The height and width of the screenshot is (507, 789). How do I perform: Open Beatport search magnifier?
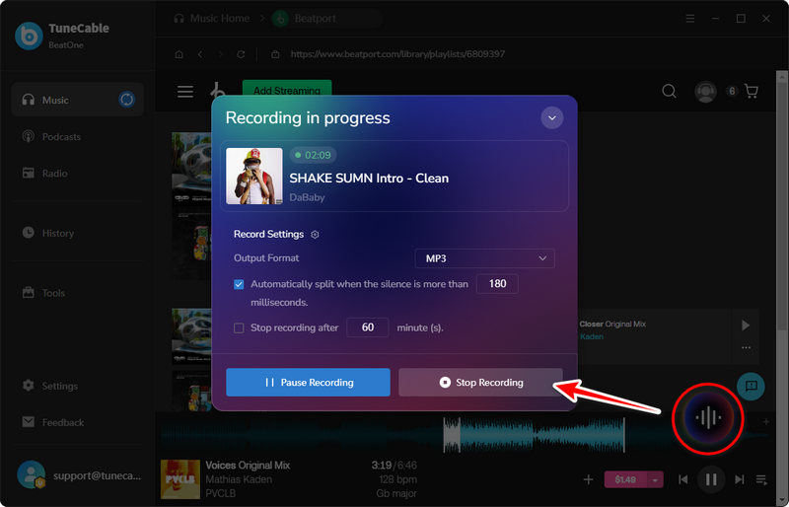669,91
